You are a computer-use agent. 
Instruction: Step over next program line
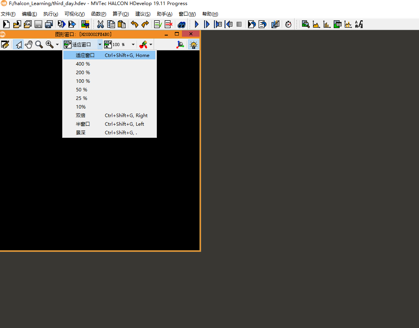[x=218, y=24]
